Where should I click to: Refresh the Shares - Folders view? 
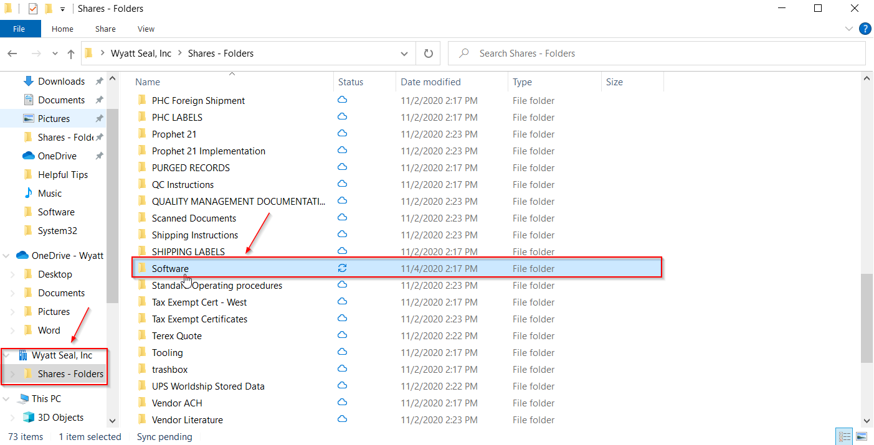(428, 54)
